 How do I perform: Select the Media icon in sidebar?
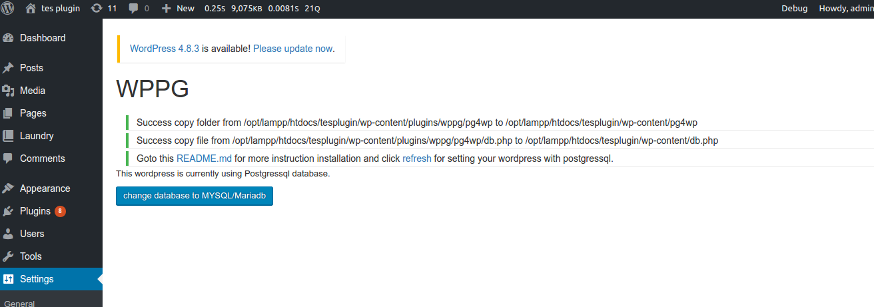(x=9, y=91)
